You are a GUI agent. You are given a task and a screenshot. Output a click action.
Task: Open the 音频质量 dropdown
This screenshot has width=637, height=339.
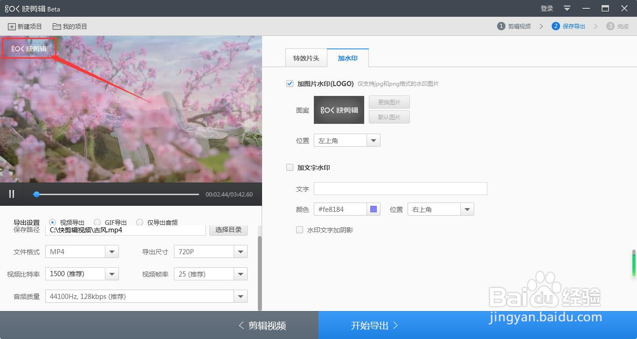point(241,296)
